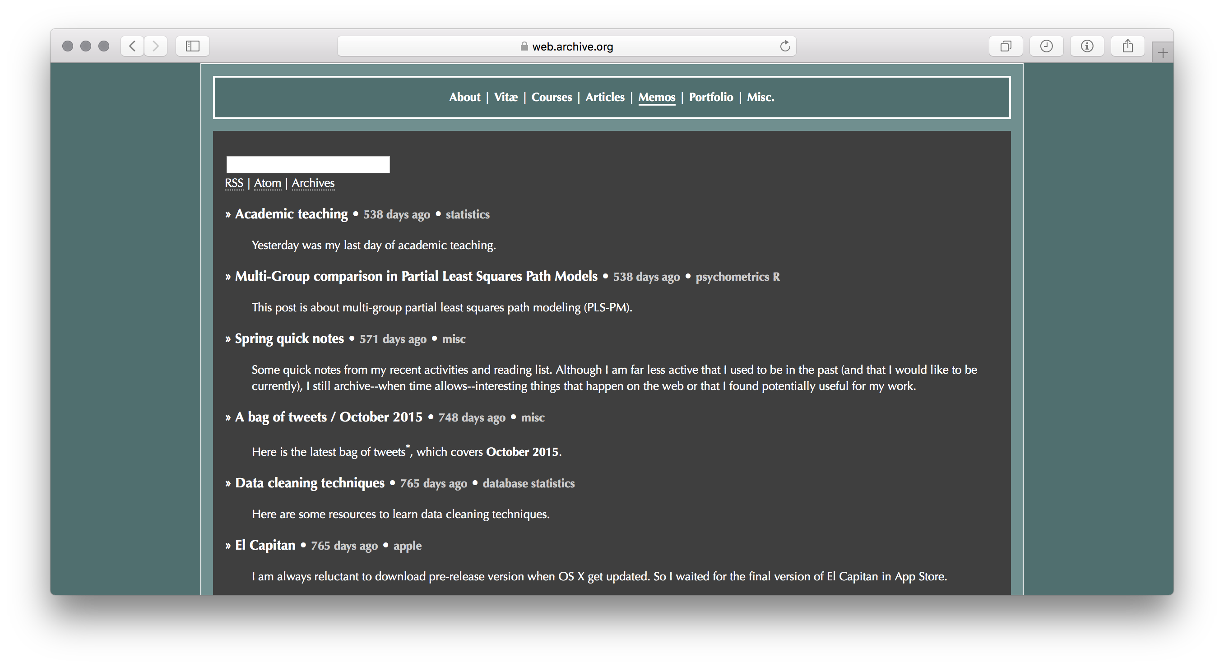Toggle the Safari sidebar panel icon
The width and height of the screenshot is (1224, 667).
coord(192,46)
